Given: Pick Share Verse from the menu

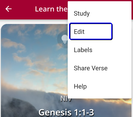Looking at the screenshot, I should click(x=100, y=68).
